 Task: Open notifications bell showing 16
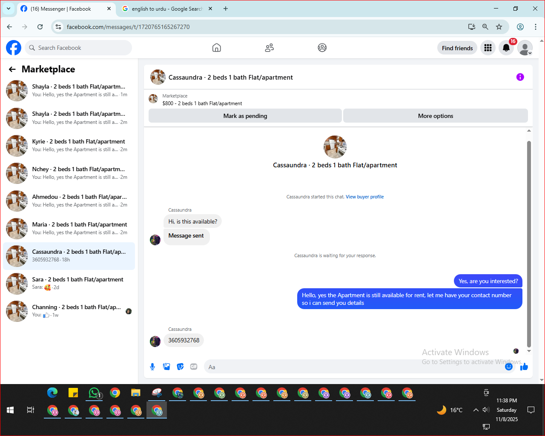(506, 48)
